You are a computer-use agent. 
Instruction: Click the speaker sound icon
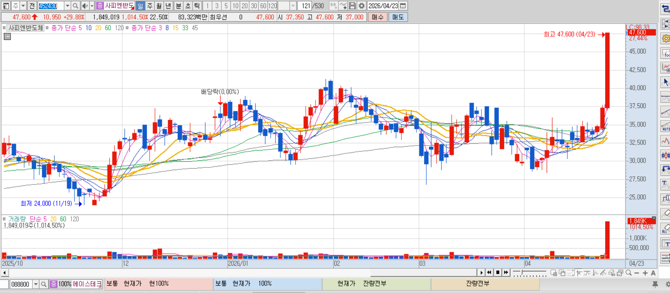(x=85, y=6)
